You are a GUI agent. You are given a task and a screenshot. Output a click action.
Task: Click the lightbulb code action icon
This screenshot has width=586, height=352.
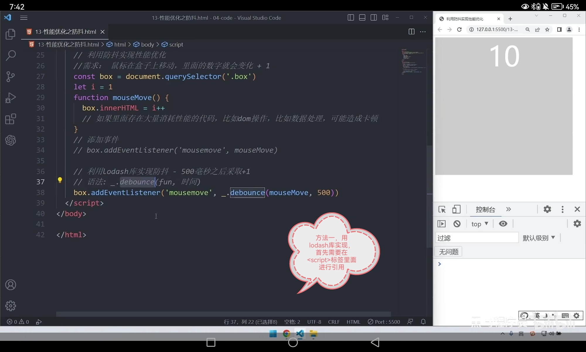pyautogui.click(x=60, y=180)
